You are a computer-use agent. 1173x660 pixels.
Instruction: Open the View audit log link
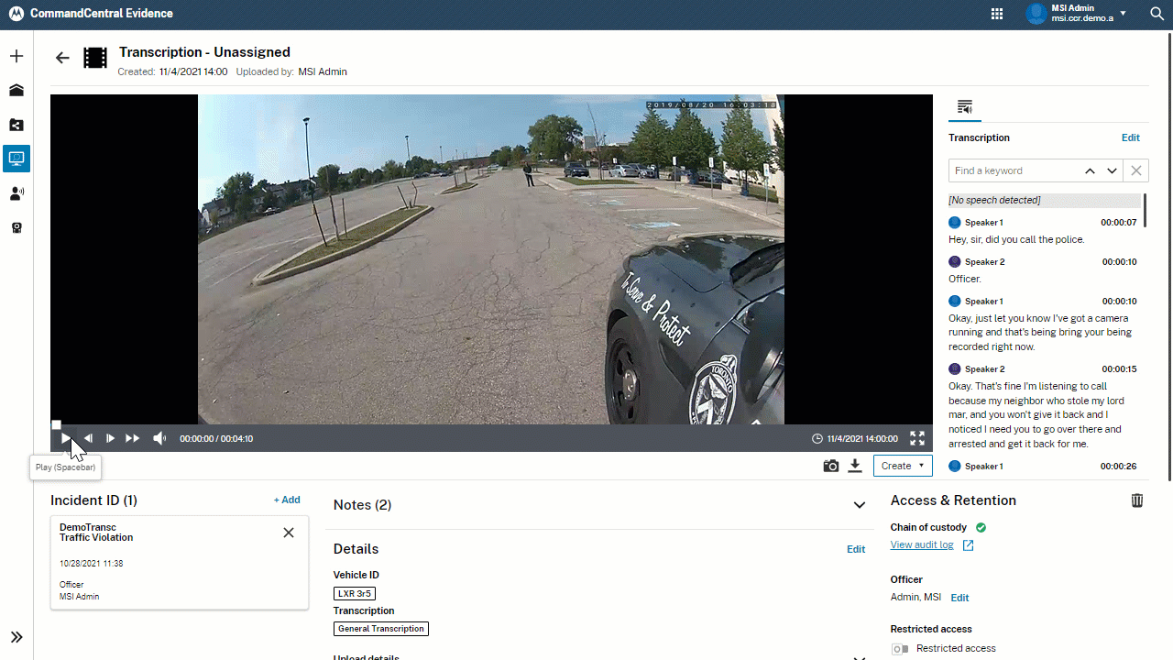922,545
